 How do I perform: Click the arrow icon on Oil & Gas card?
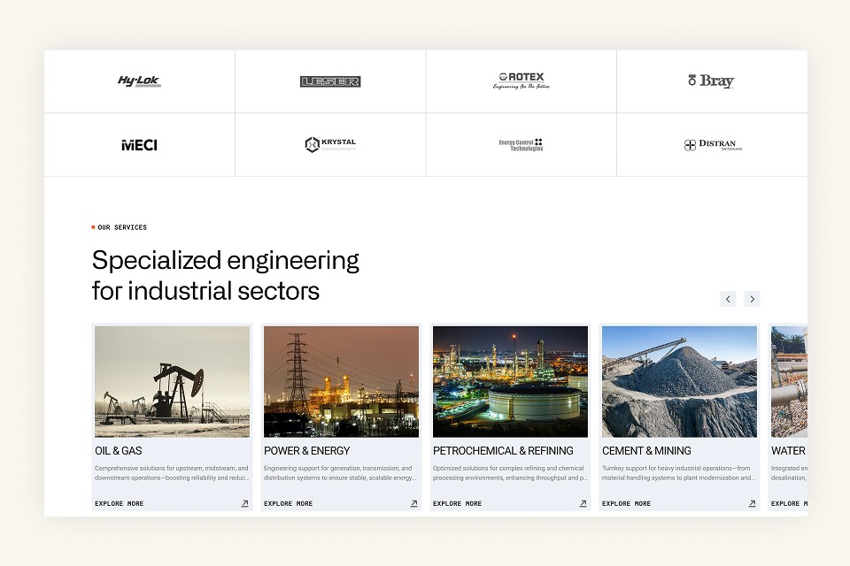[x=245, y=503]
